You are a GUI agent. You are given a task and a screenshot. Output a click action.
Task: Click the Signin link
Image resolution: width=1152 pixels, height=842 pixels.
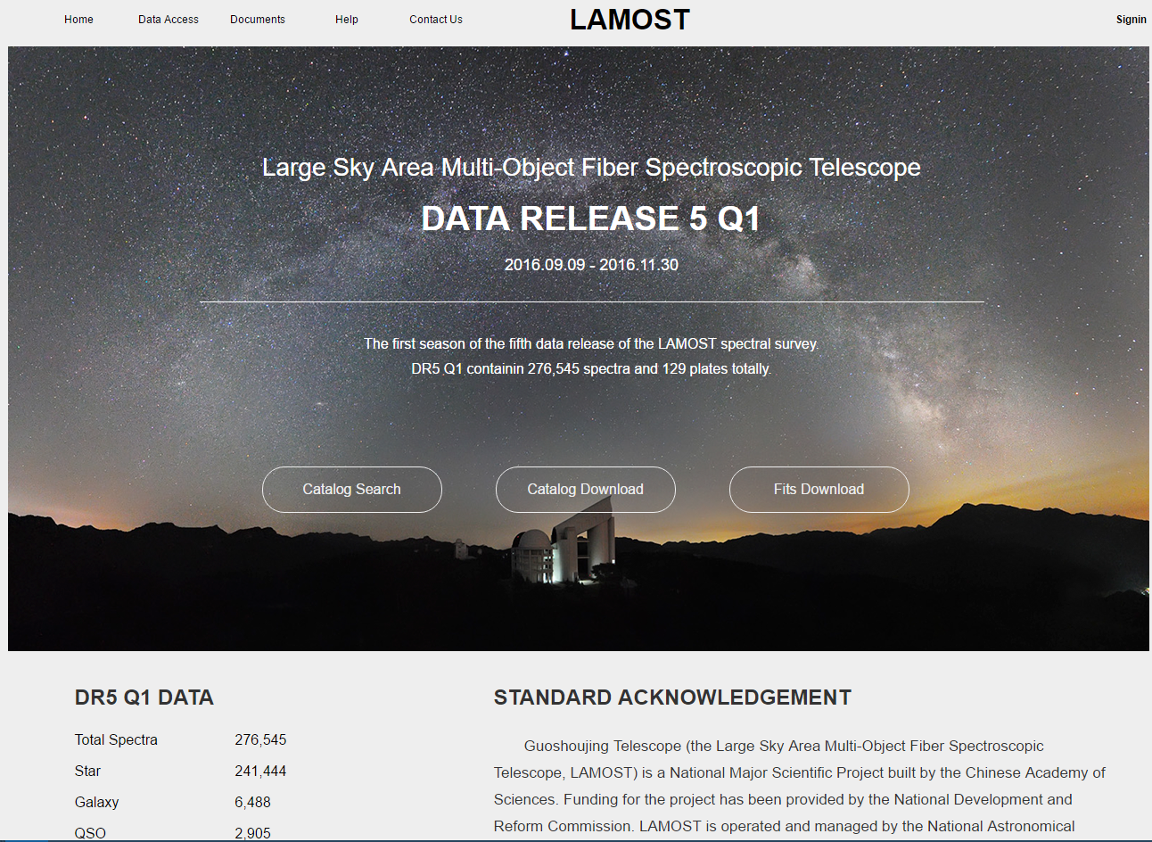click(1131, 20)
